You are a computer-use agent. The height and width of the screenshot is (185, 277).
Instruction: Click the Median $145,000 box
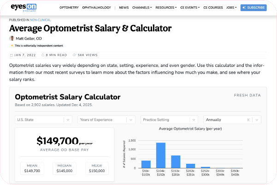65,168
